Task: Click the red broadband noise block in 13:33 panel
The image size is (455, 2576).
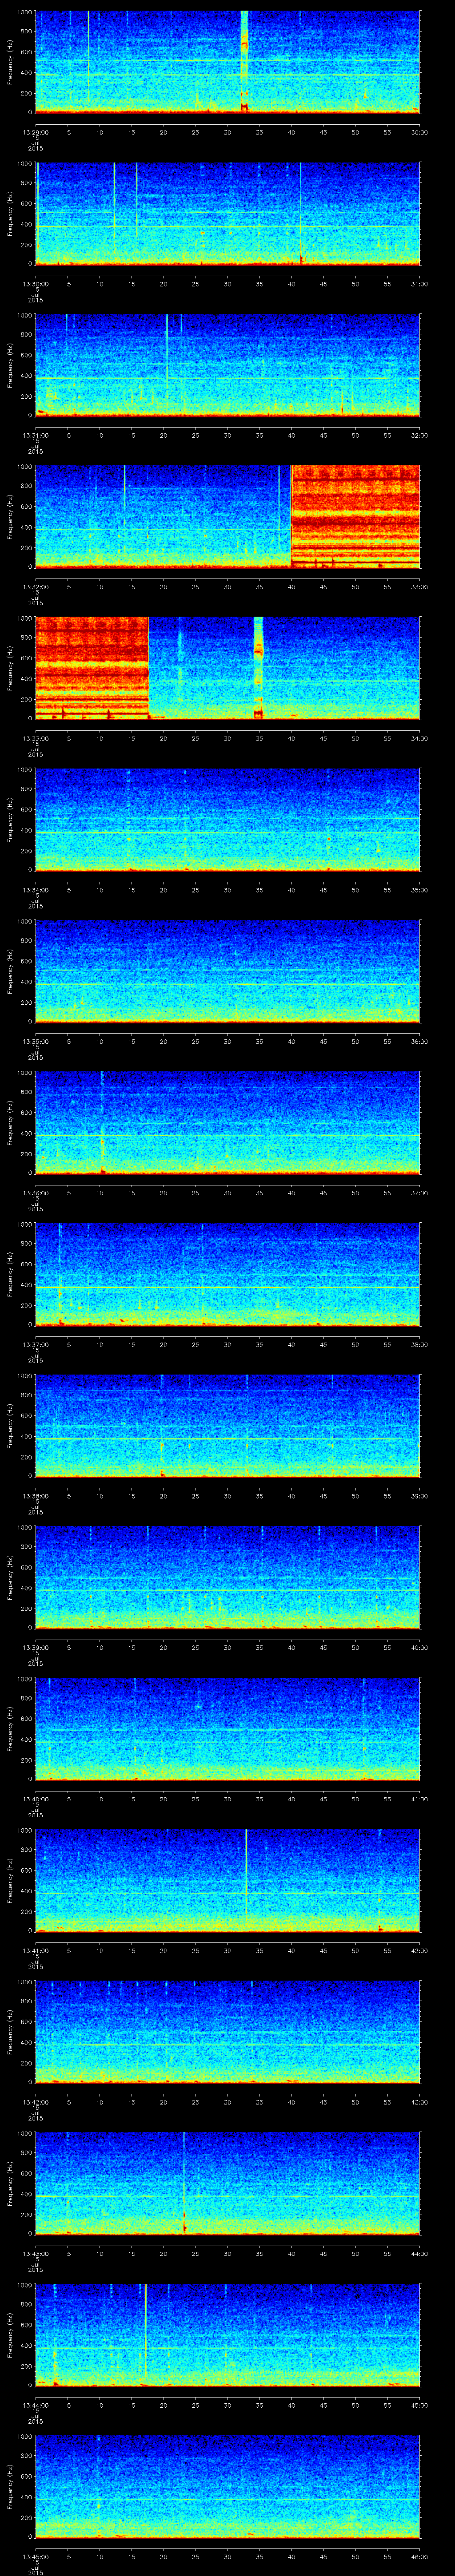Action: click(x=92, y=668)
